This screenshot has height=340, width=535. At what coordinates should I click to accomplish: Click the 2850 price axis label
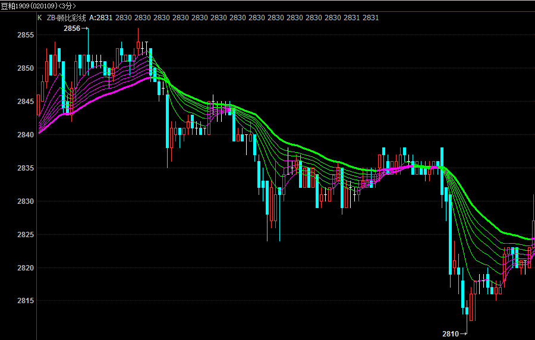pos(26,68)
